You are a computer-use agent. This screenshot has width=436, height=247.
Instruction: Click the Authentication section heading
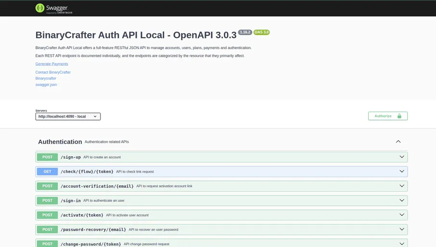(60, 142)
